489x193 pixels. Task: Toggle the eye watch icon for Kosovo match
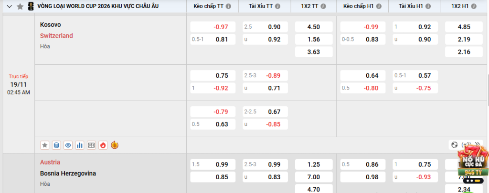(x=68, y=145)
